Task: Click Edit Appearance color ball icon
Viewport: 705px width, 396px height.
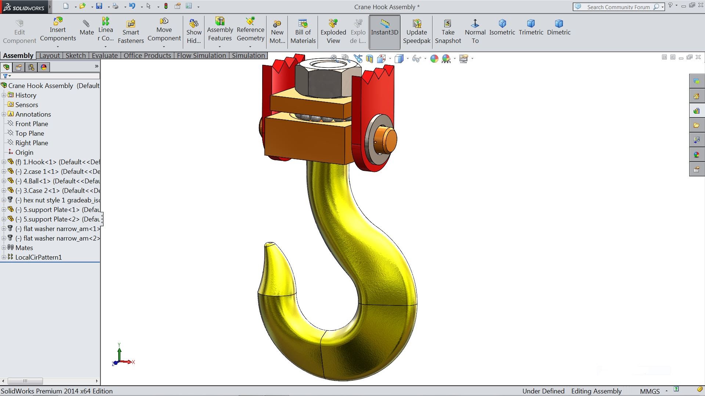Action: coord(434,59)
